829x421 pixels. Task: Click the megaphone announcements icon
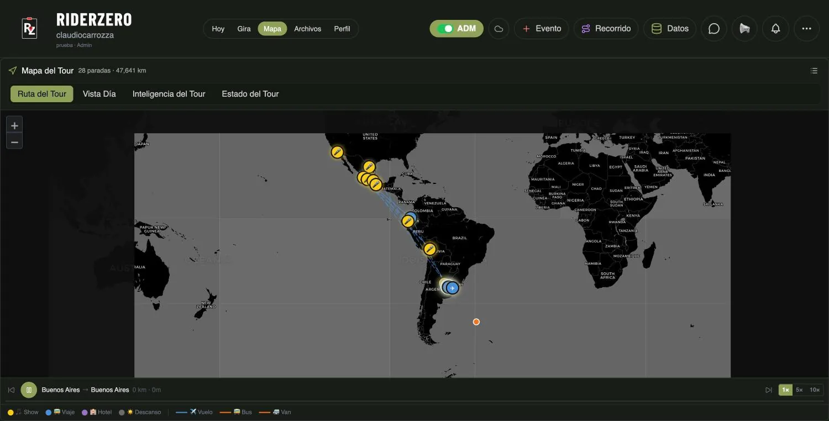pyautogui.click(x=744, y=29)
